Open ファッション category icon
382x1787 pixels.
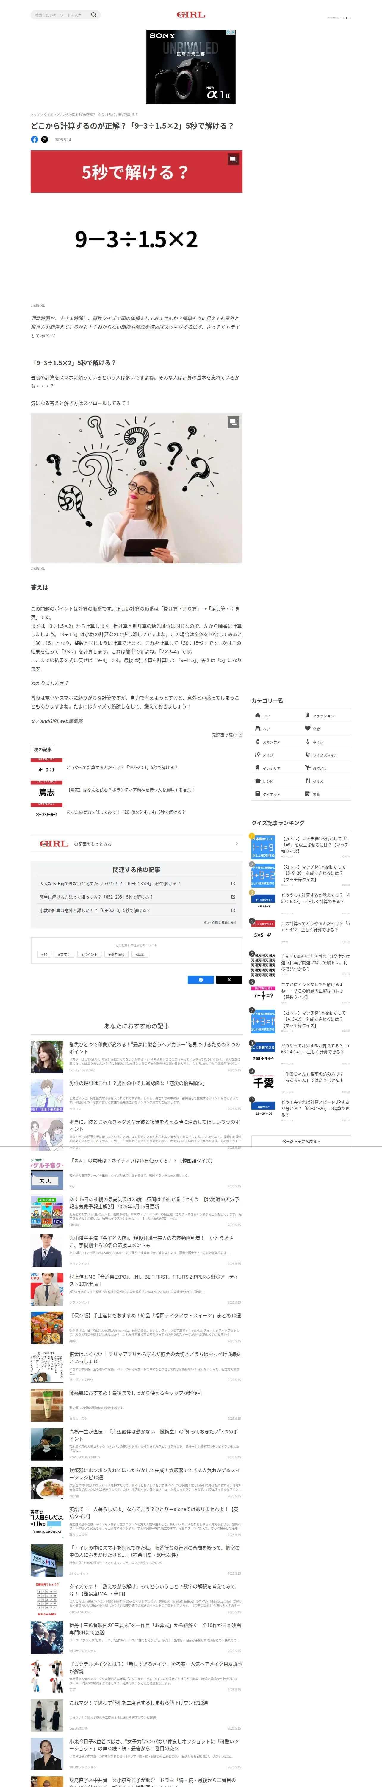coord(308,715)
